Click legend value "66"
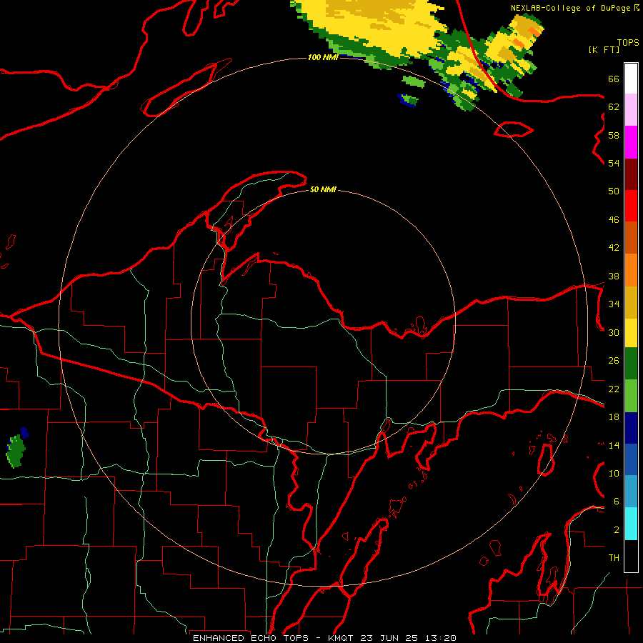This screenshot has width=643, height=643. 614,79
